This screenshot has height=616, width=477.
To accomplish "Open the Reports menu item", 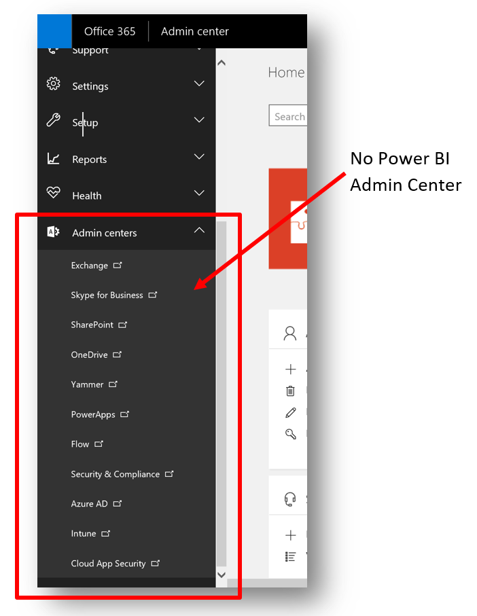I will (89, 160).
